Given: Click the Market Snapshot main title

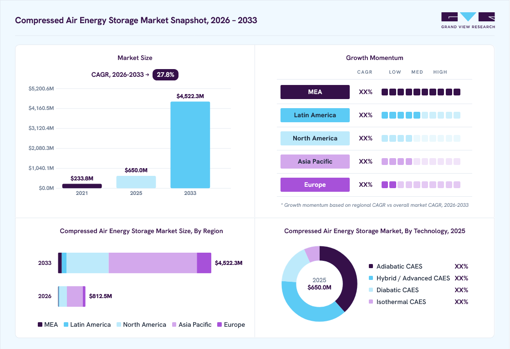Looking at the screenshot, I should pos(136,20).
